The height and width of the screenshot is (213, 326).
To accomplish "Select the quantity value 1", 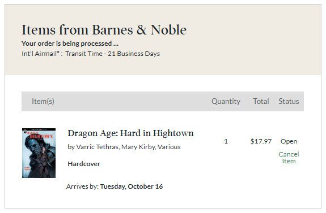I will click(226, 141).
